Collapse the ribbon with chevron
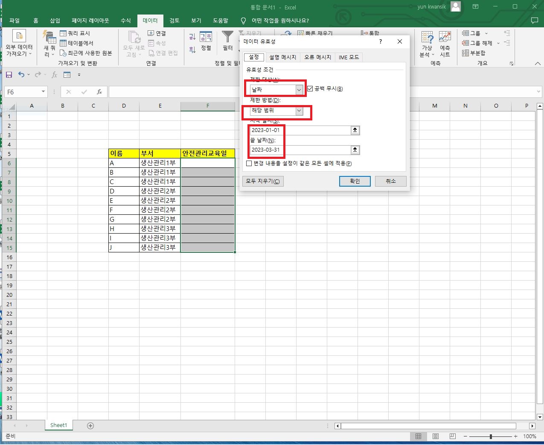 click(538, 63)
